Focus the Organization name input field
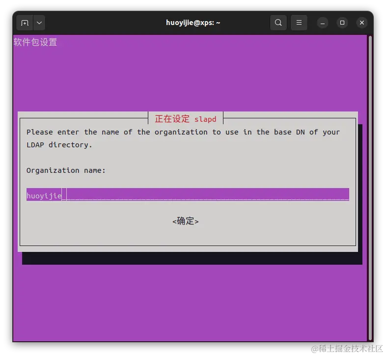 [188, 194]
